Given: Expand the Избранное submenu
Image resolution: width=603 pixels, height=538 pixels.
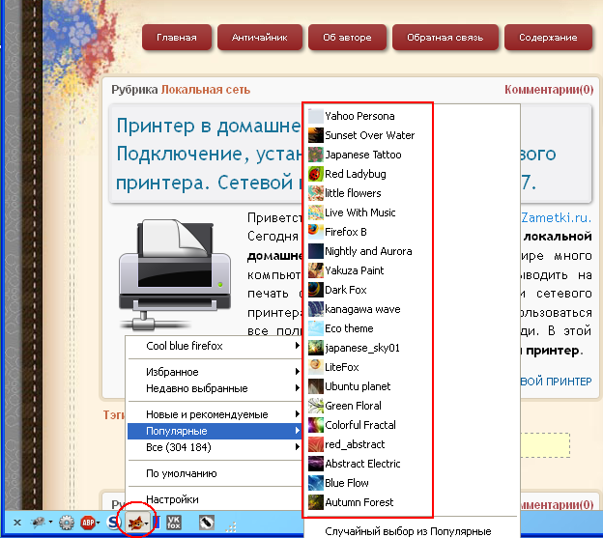Looking at the screenshot, I should pos(215,372).
